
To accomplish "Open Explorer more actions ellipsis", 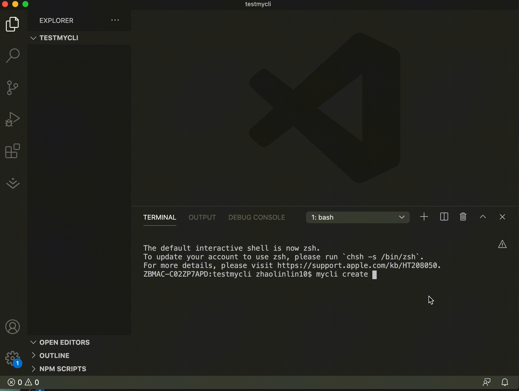I will 115,20.
